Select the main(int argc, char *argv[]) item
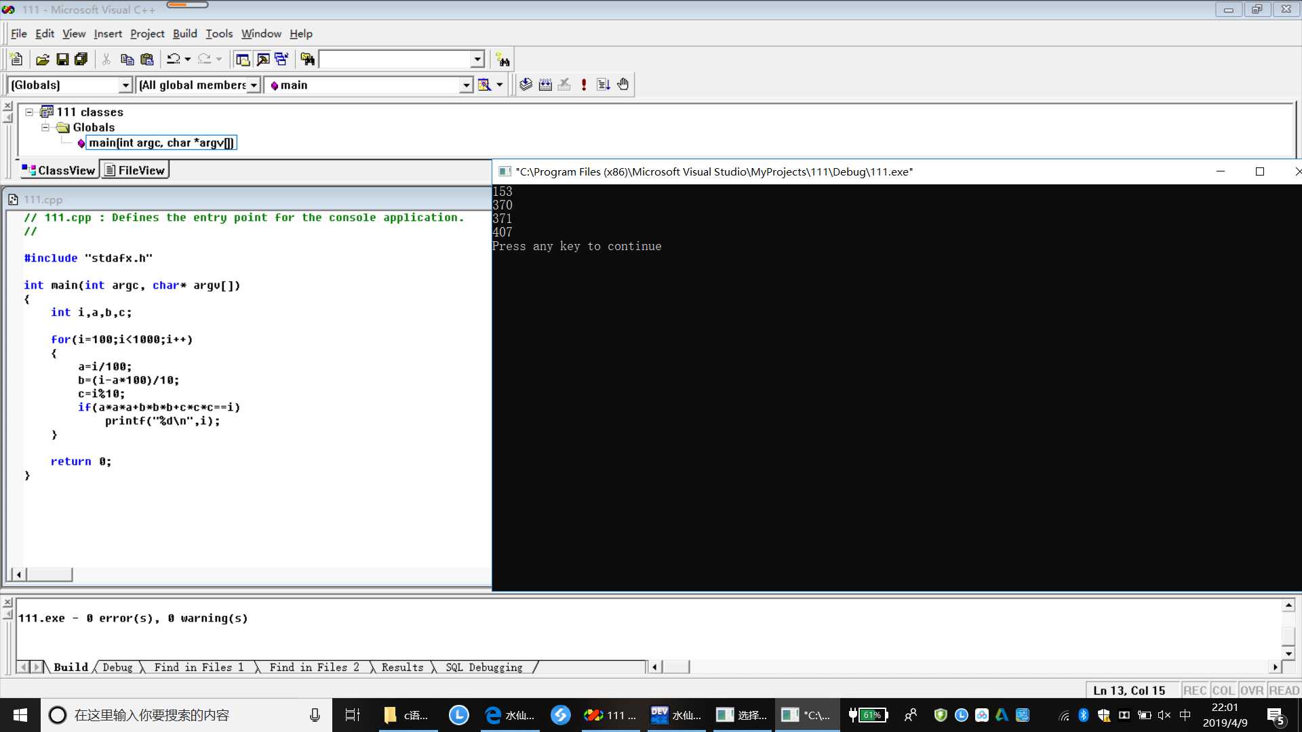1302x732 pixels. coord(161,143)
